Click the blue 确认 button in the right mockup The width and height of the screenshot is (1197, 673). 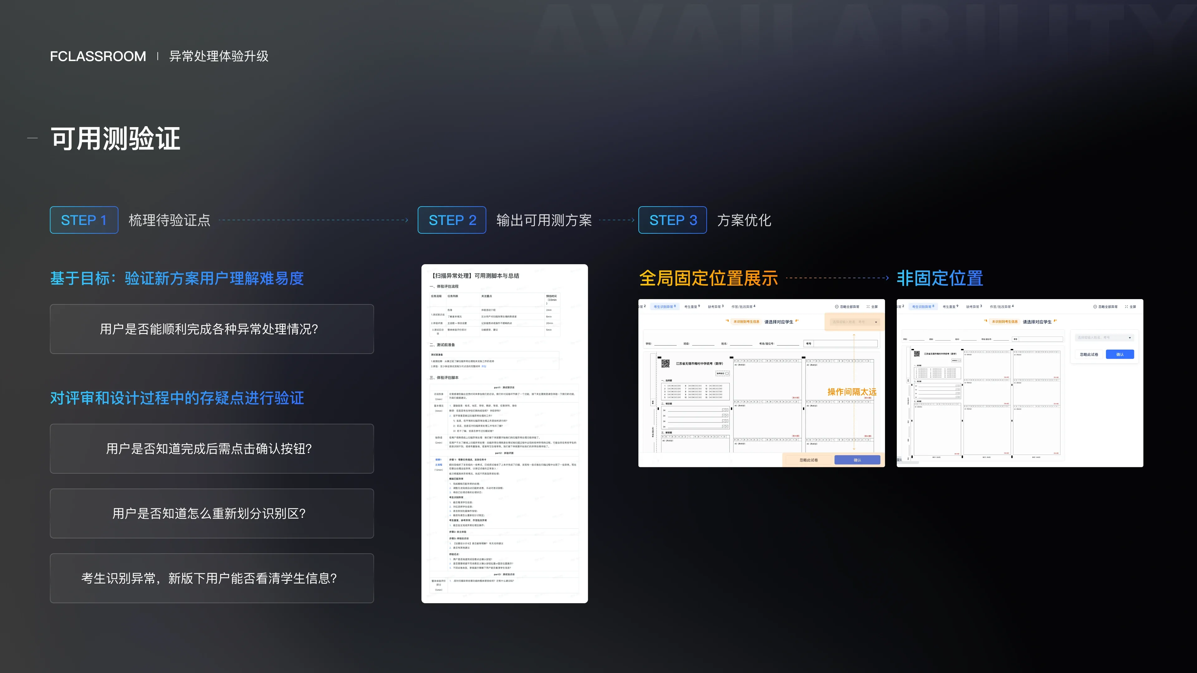(1120, 354)
